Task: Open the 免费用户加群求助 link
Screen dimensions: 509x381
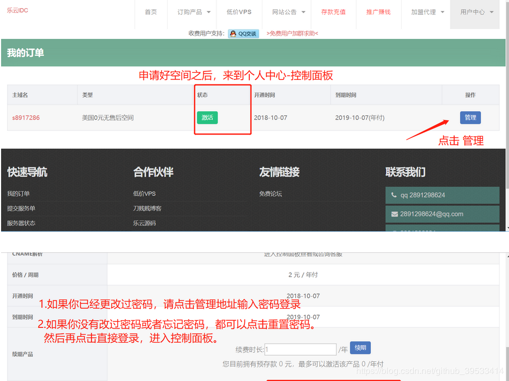Action: click(292, 33)
